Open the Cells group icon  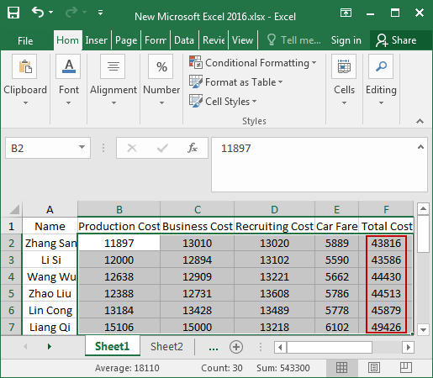(x=344, y=66)
